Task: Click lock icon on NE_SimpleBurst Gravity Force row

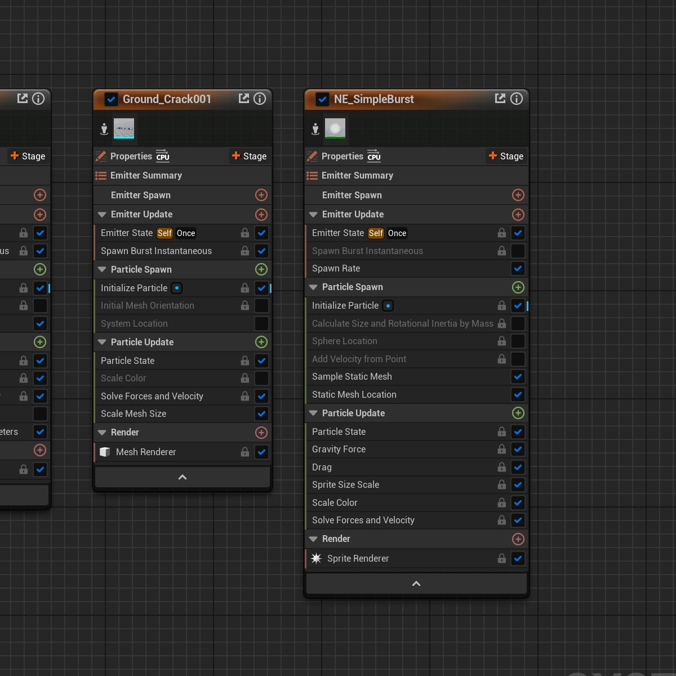Action: (x=501, y=449)
